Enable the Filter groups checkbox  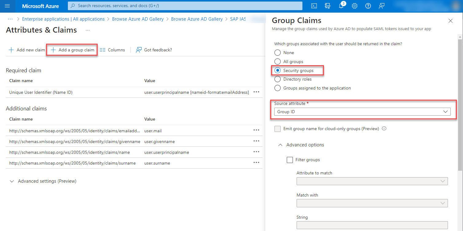click(x=290, y=160)
